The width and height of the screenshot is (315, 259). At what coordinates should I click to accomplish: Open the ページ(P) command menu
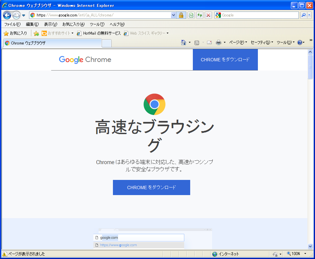[238, 43]
